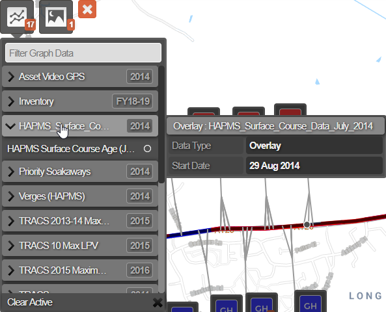386x312 pixels.
Task: Focus the Filter Graph Data field
Action: tap(83, 53)
